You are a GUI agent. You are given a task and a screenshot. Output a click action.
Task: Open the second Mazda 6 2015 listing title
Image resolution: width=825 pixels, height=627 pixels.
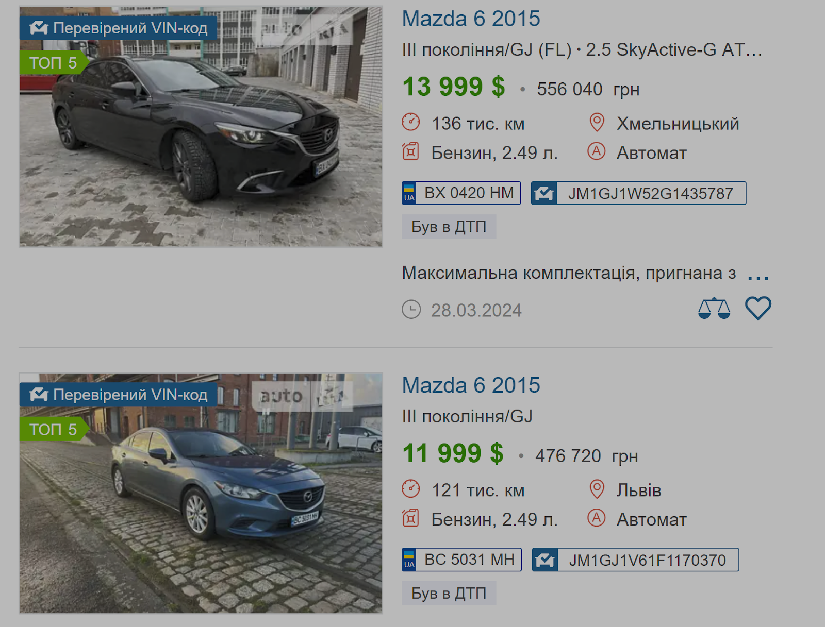click(x=471, y=385)
